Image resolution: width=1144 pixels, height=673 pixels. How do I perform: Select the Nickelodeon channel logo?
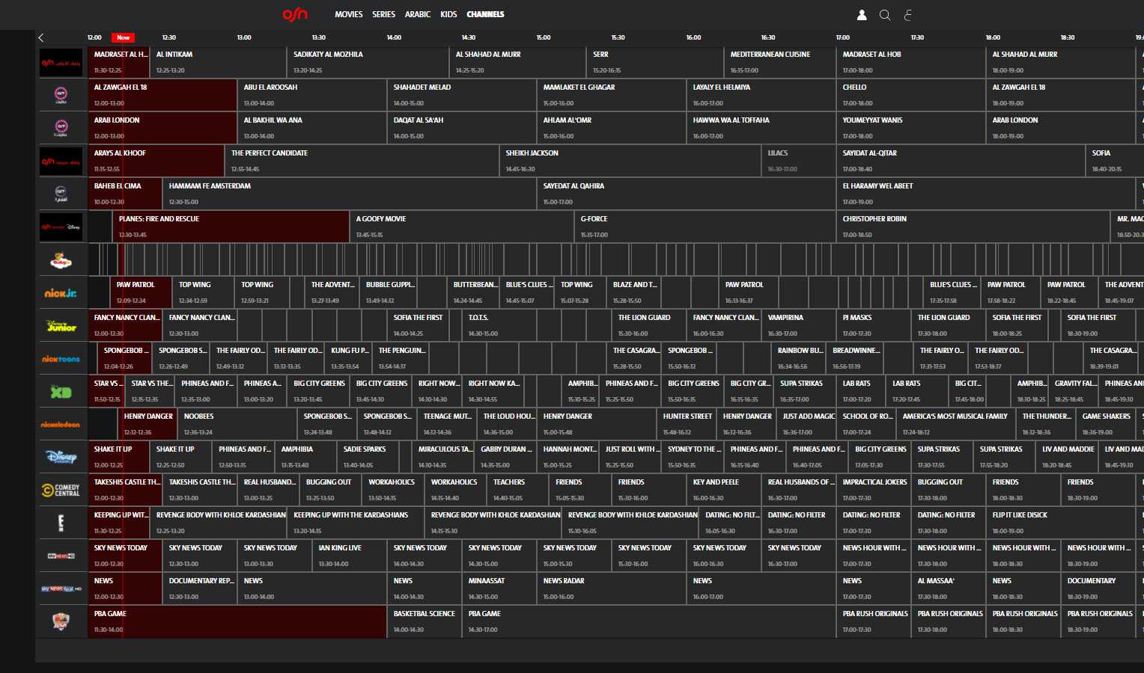[61, 425]
